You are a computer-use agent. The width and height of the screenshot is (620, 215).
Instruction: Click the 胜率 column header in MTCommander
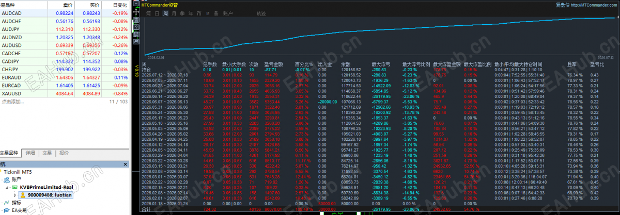[x=572, y=64]
